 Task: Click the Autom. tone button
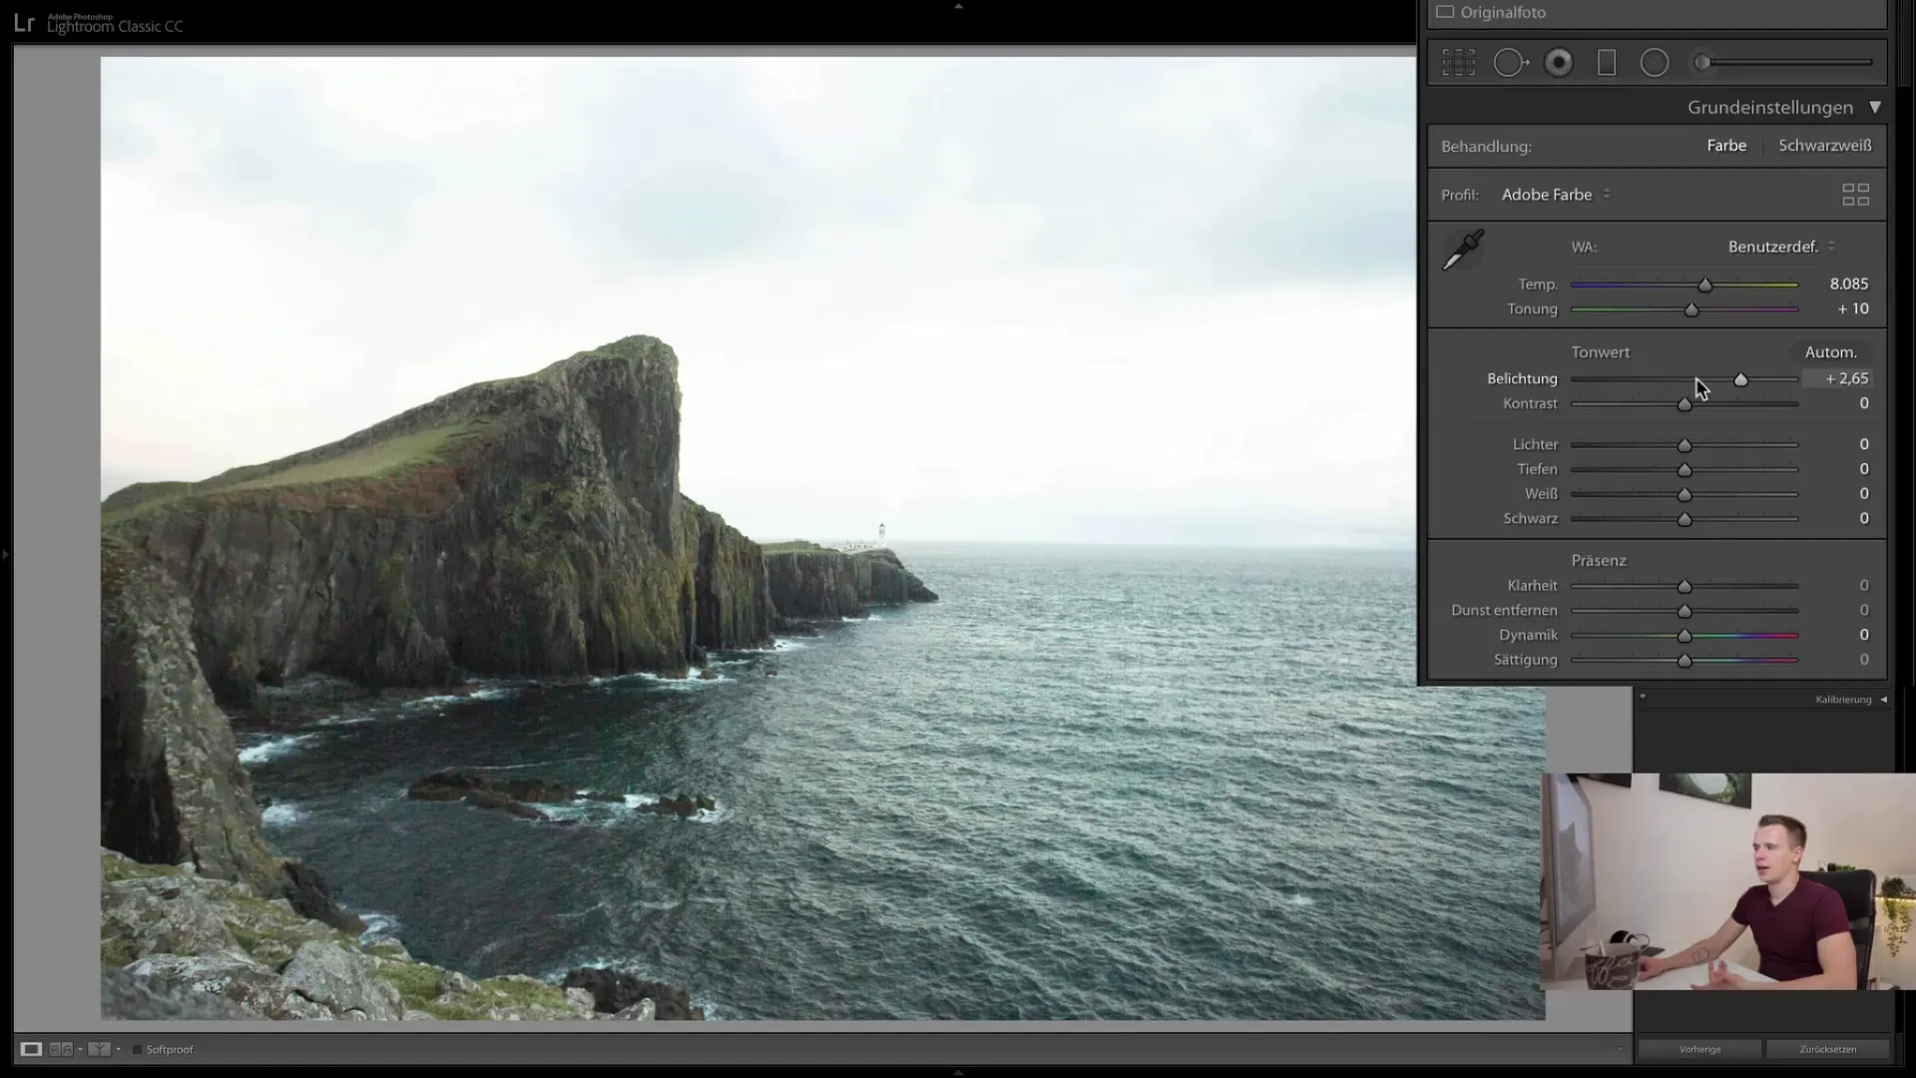1831,352
